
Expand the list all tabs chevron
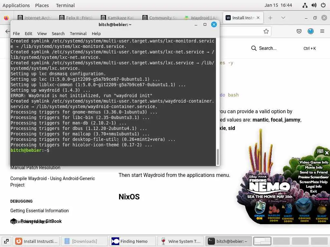[283, 18]
